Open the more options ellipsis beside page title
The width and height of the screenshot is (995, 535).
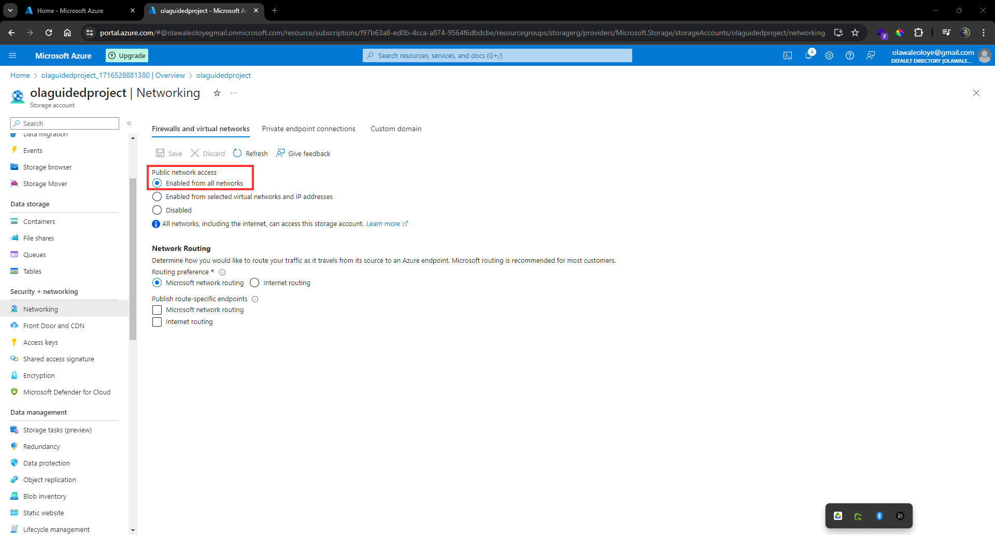(x=233, y=93)
